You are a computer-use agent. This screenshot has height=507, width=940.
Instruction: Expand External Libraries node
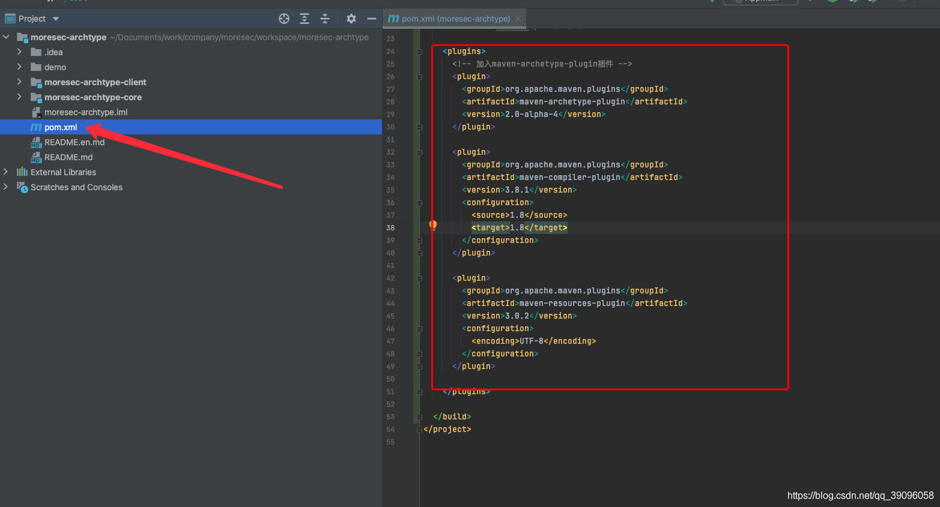pos(6,172)
